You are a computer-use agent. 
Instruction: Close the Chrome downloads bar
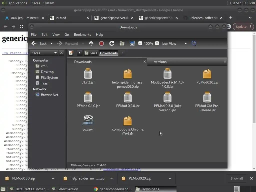[251, 178]
